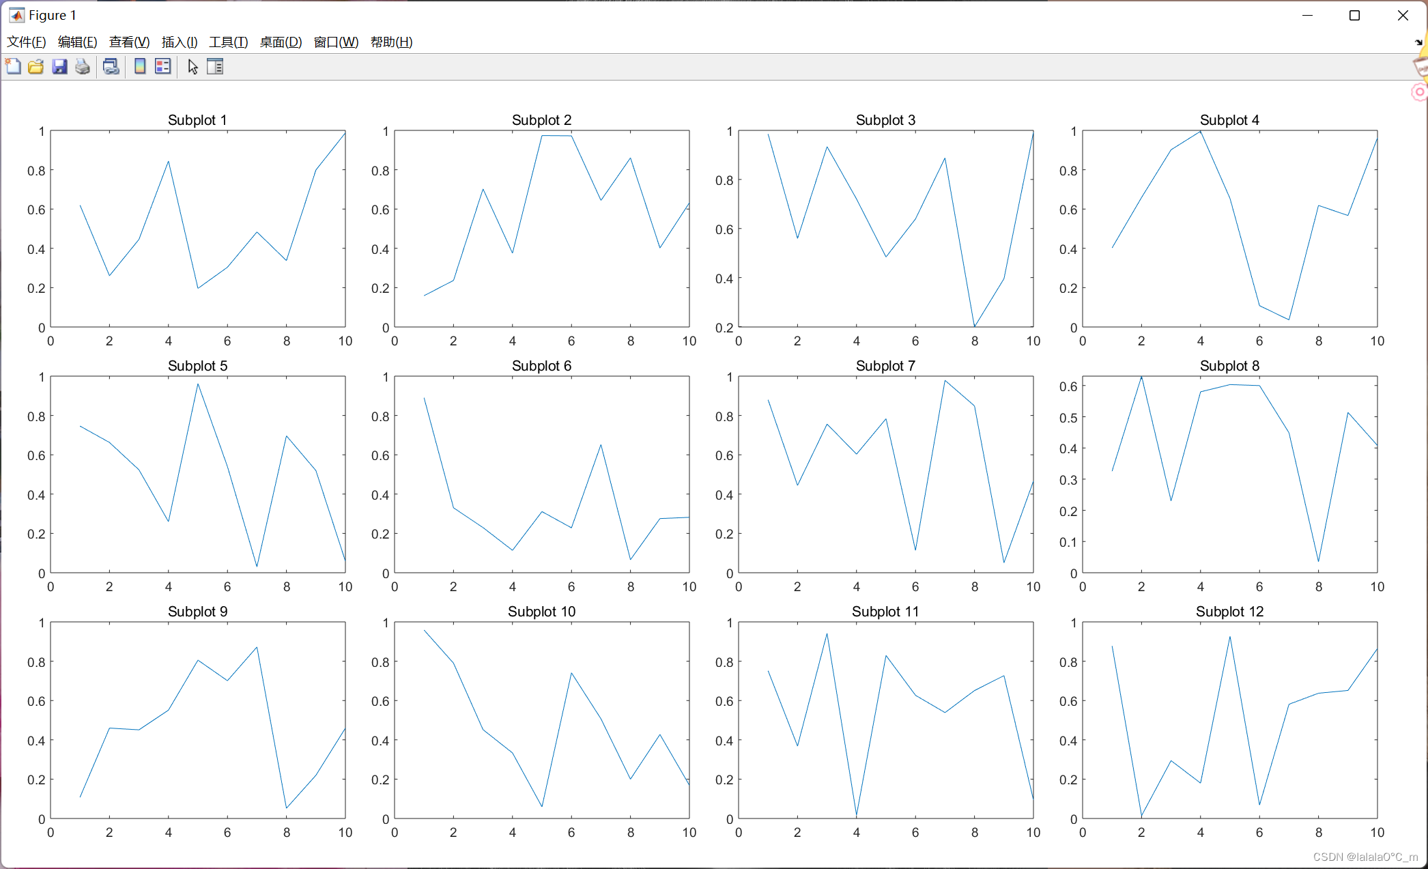Image resolution: width=1428 pixels, height=869 pixels.
Task: Open the 工具(T) menu
Action: (229, 42)
